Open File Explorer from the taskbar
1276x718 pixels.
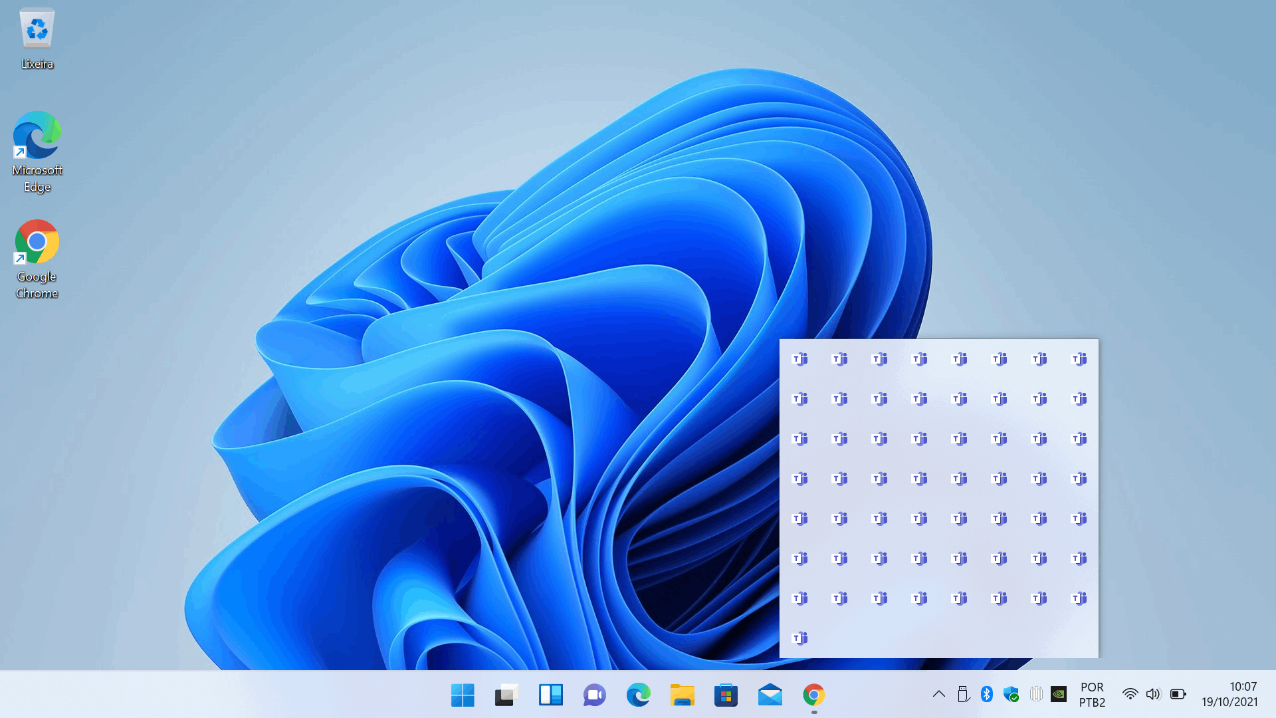[682, 695]
